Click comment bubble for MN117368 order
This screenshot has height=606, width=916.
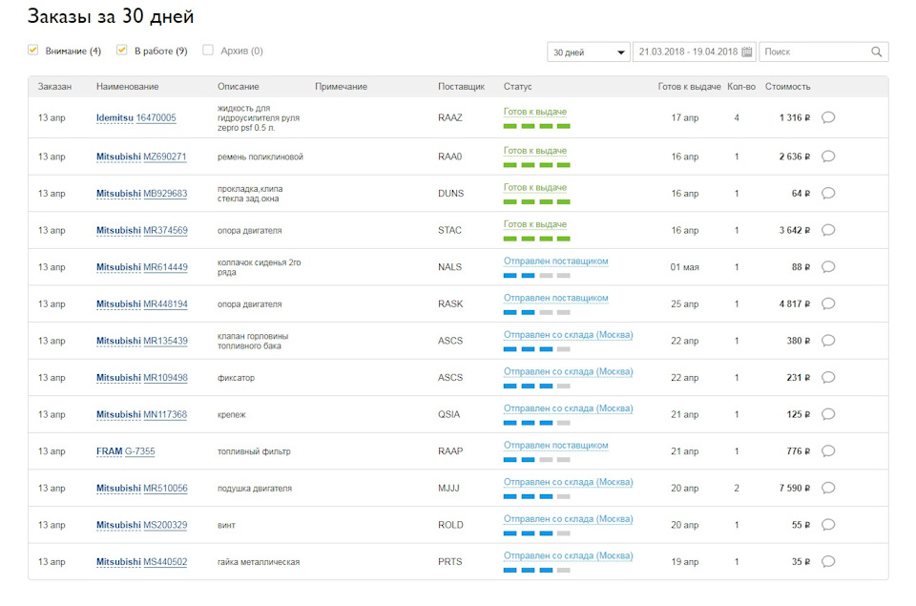828,414
